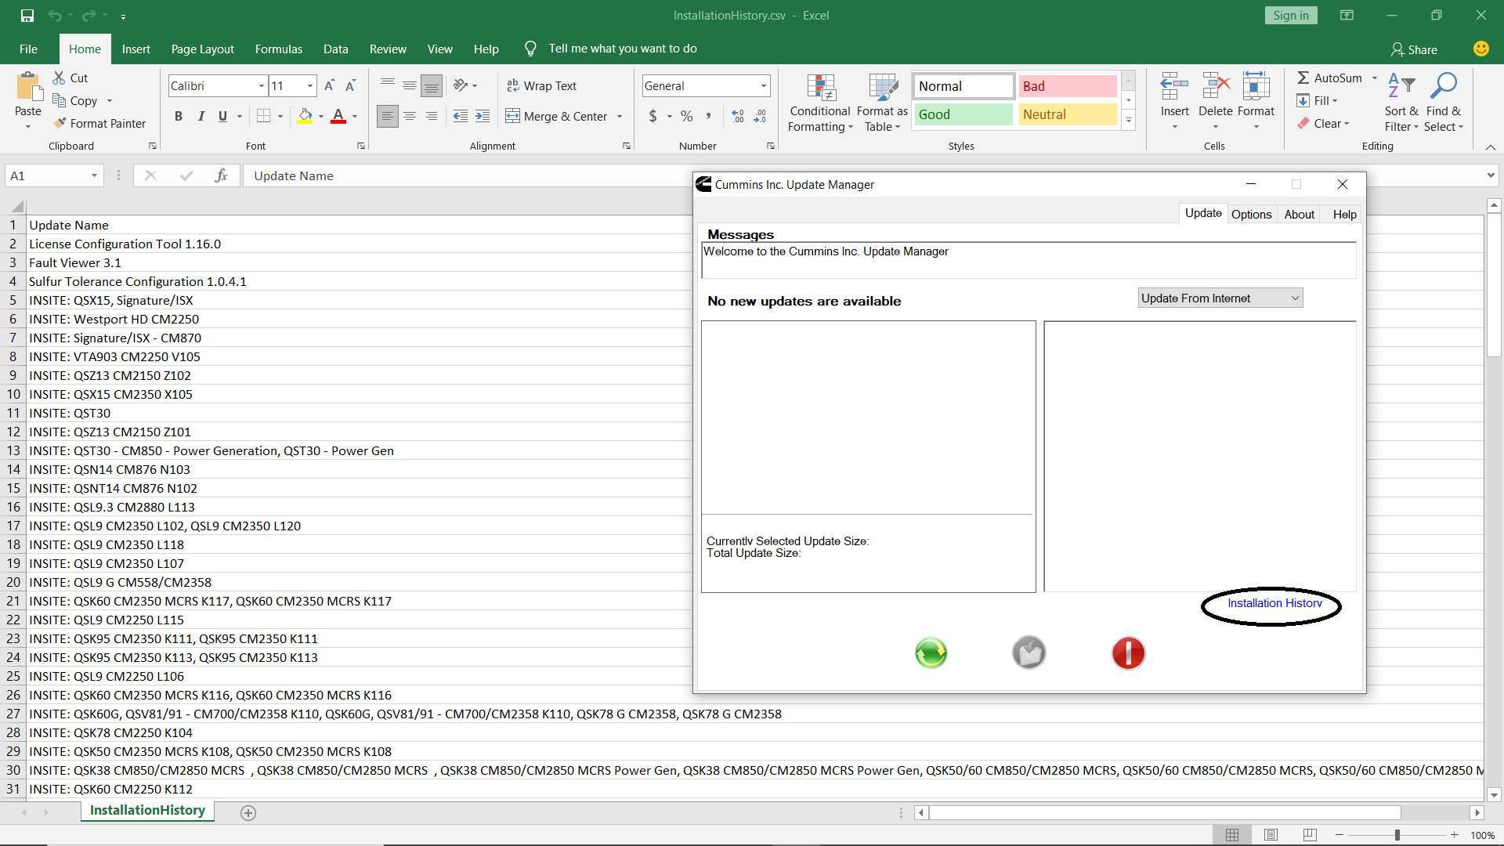The width and height of the screenshot is (1504, 846).
Task: Click the green check for updates button
Action: click(931, 653)
